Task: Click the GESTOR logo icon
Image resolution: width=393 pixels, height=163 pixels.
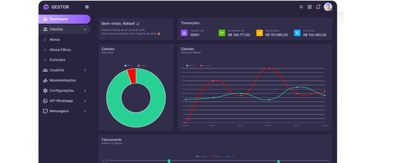Action: (x=46, y=7)
